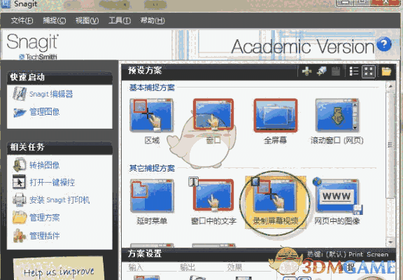Screen dimensions: 403x280
Task: Click the 管理插件 puzzle icon
Action: 20,235
